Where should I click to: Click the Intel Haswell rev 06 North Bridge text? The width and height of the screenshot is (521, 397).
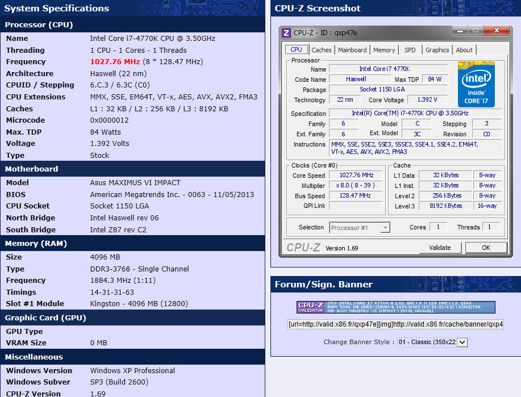124,218
